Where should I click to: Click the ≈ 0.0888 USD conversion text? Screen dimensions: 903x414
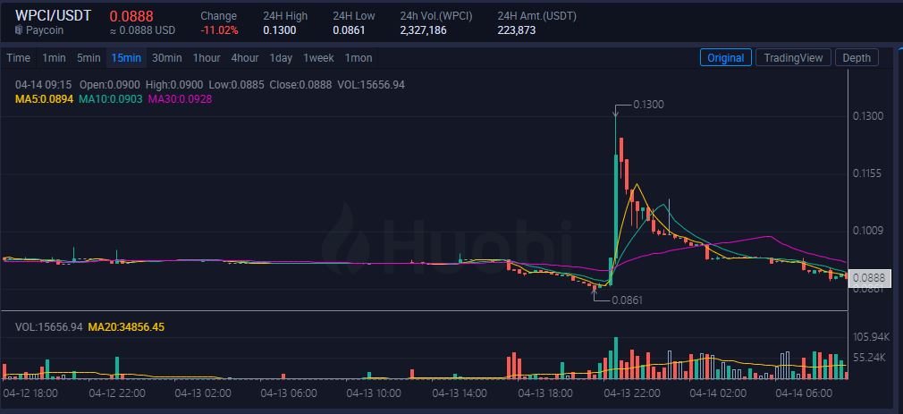click(x=142, y=30)
